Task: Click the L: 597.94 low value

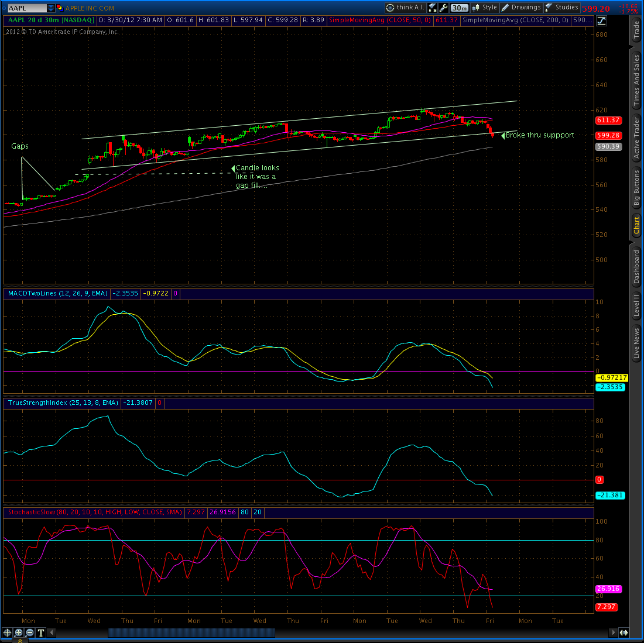Action: (x=248, y=20)
